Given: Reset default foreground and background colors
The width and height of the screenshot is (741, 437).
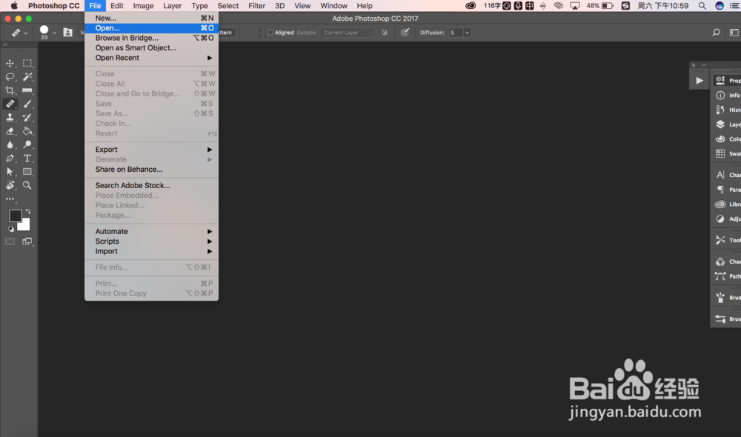Looking at the screenshot, I should click(11, 229).
